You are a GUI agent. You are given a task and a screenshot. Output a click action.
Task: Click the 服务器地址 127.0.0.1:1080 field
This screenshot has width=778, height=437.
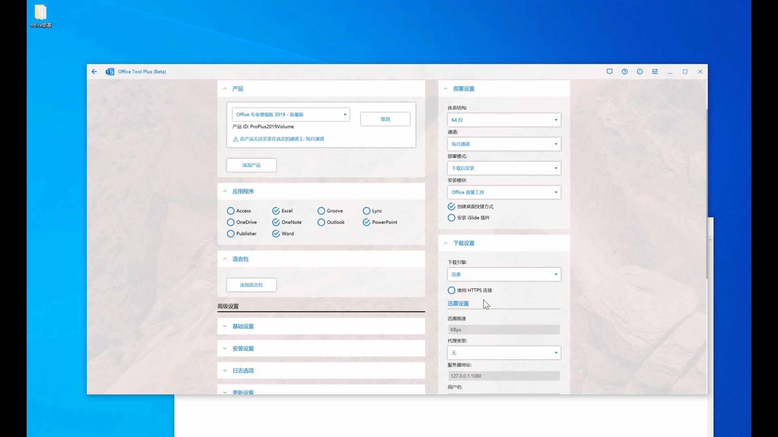coord(504,376)
